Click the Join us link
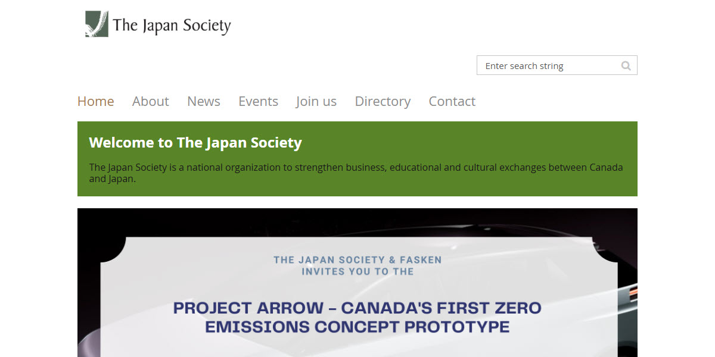715x357 pixels. (316, 101)
